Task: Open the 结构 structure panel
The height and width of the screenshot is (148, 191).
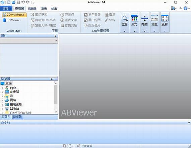Action: [x=110, y=20]
